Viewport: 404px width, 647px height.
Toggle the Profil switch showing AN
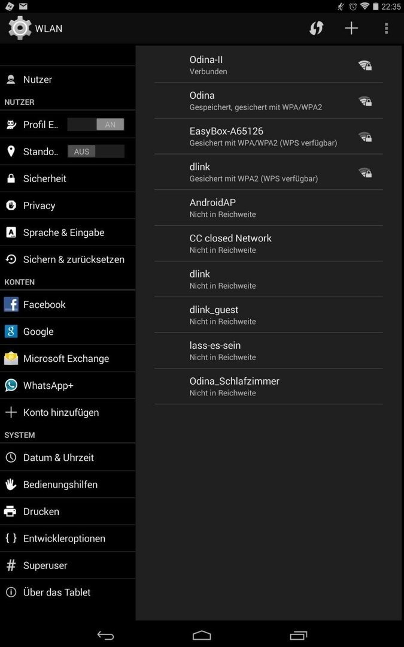(96, 124)
